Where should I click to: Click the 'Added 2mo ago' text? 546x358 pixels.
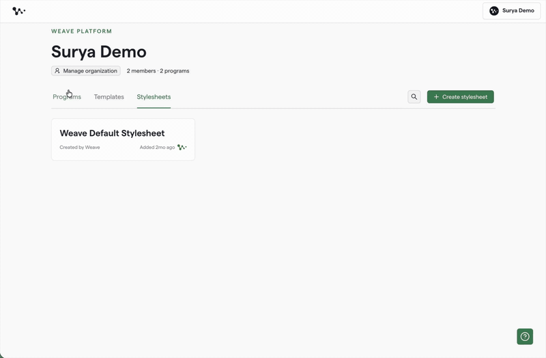click(158, 148)
